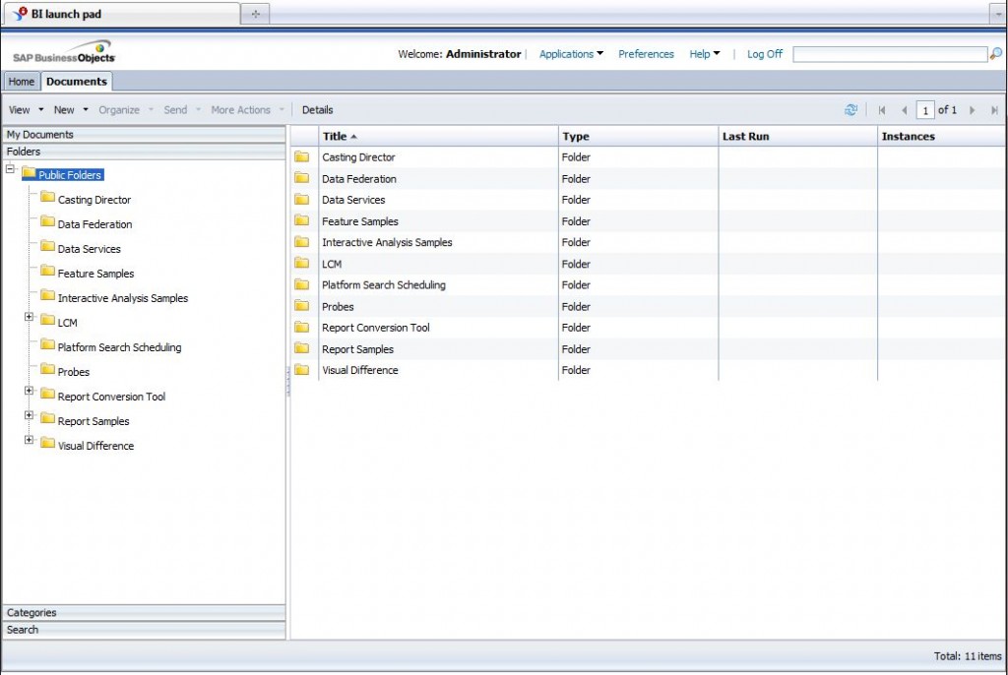
Task: Click the folder icon in the Probes table row
Action: [301, 306]
